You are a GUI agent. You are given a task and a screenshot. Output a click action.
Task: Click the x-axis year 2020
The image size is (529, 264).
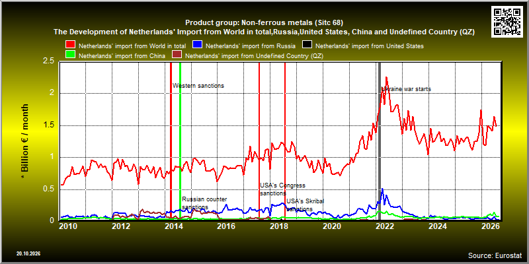click(x=333, y=226)
